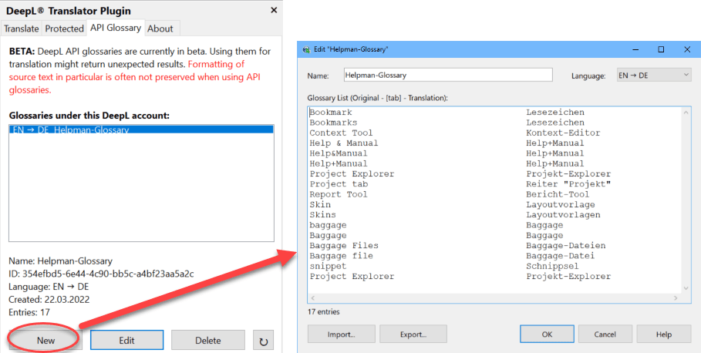The image size is (701, 353).
Task: Click the Context Tool glossary entry
Action: pyautogui.click(x=341, y=133)
